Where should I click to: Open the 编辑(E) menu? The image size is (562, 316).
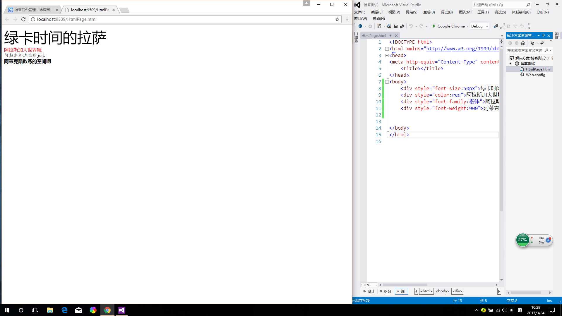pos(377,12)
